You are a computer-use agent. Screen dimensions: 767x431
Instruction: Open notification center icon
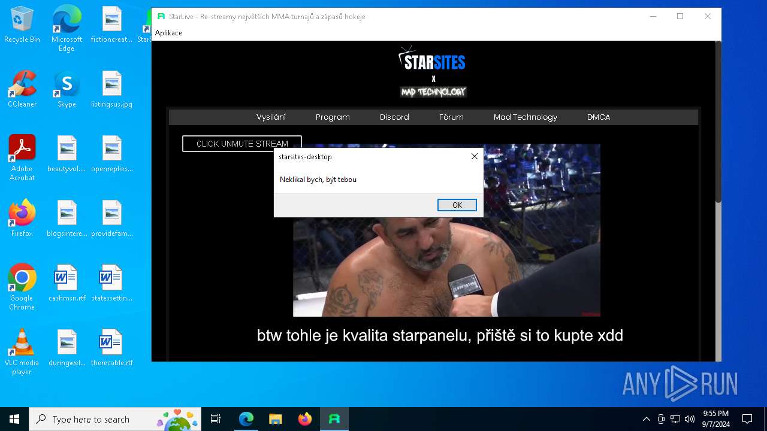point(747,419)
